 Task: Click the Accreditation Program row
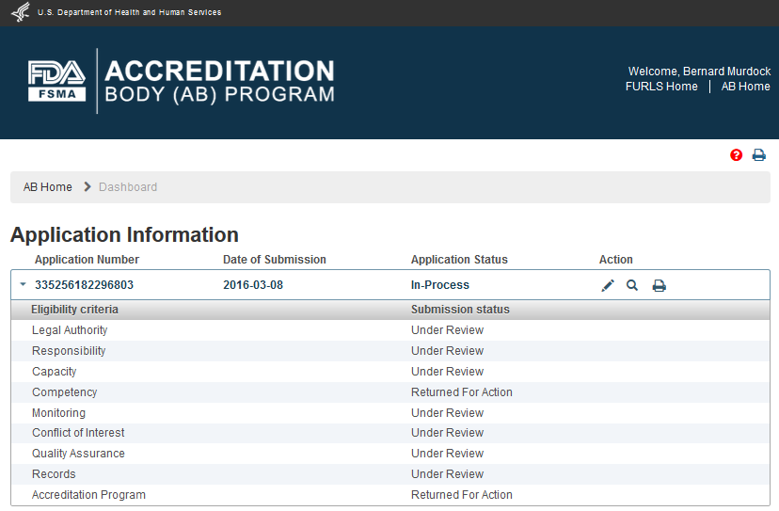click(x=88, y=495)
